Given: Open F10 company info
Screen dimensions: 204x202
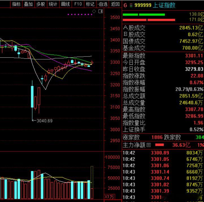Looking at the screenshot, I should pos(78,4).
